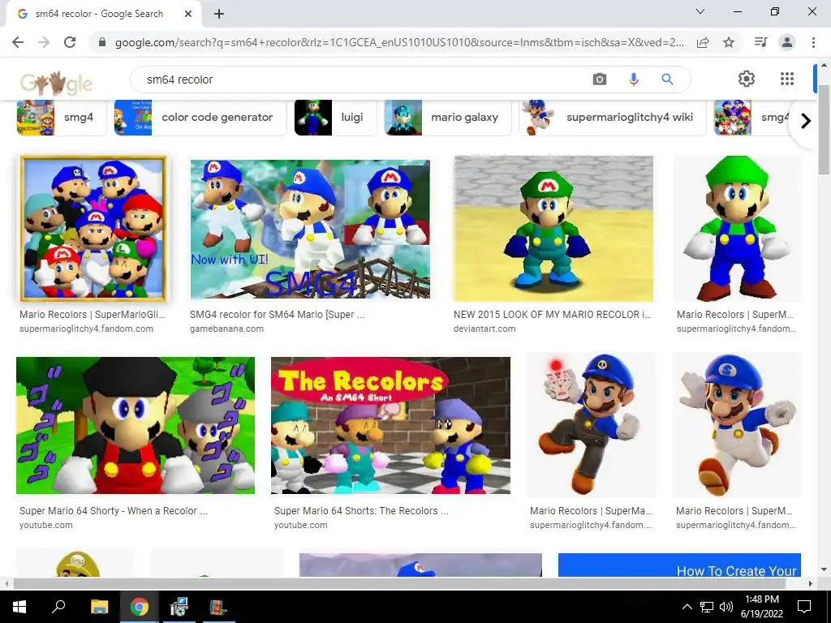Open the framed Mario recolors group image
The width and height of the screenshot is (831, 623).
click(x=93, y=229)
